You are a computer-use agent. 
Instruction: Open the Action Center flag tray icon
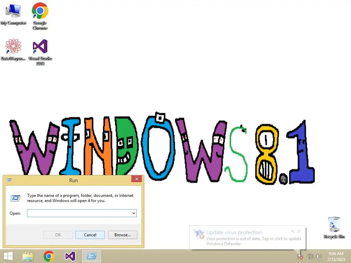pos(300,256)
